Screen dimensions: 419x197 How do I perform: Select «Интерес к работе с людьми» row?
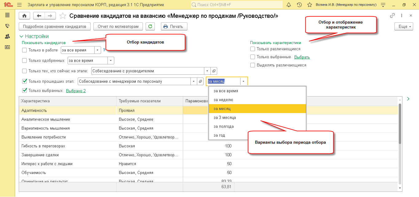(x=208, y=164)
